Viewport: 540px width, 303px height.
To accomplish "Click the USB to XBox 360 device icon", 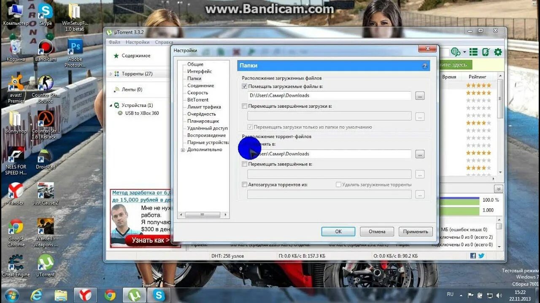I will pos(120,113).
